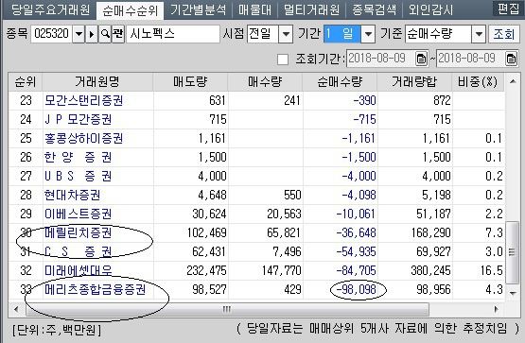The height and width of the screenshot is (343, 525).
Task: Click the 관 related stocks button
Action: click(118, 34)
